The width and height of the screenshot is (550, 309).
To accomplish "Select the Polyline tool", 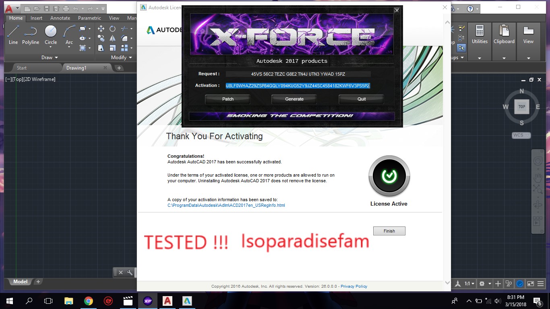I will [x=31, y=35].
